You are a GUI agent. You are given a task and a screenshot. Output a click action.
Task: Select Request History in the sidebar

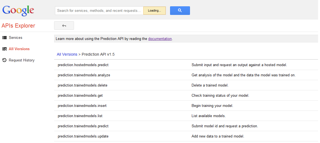pyautogui.click(x=22, y=60)
